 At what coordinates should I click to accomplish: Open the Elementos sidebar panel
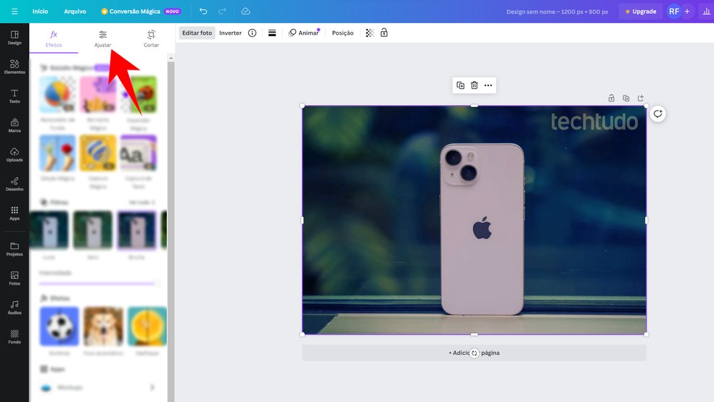[15, 67]
